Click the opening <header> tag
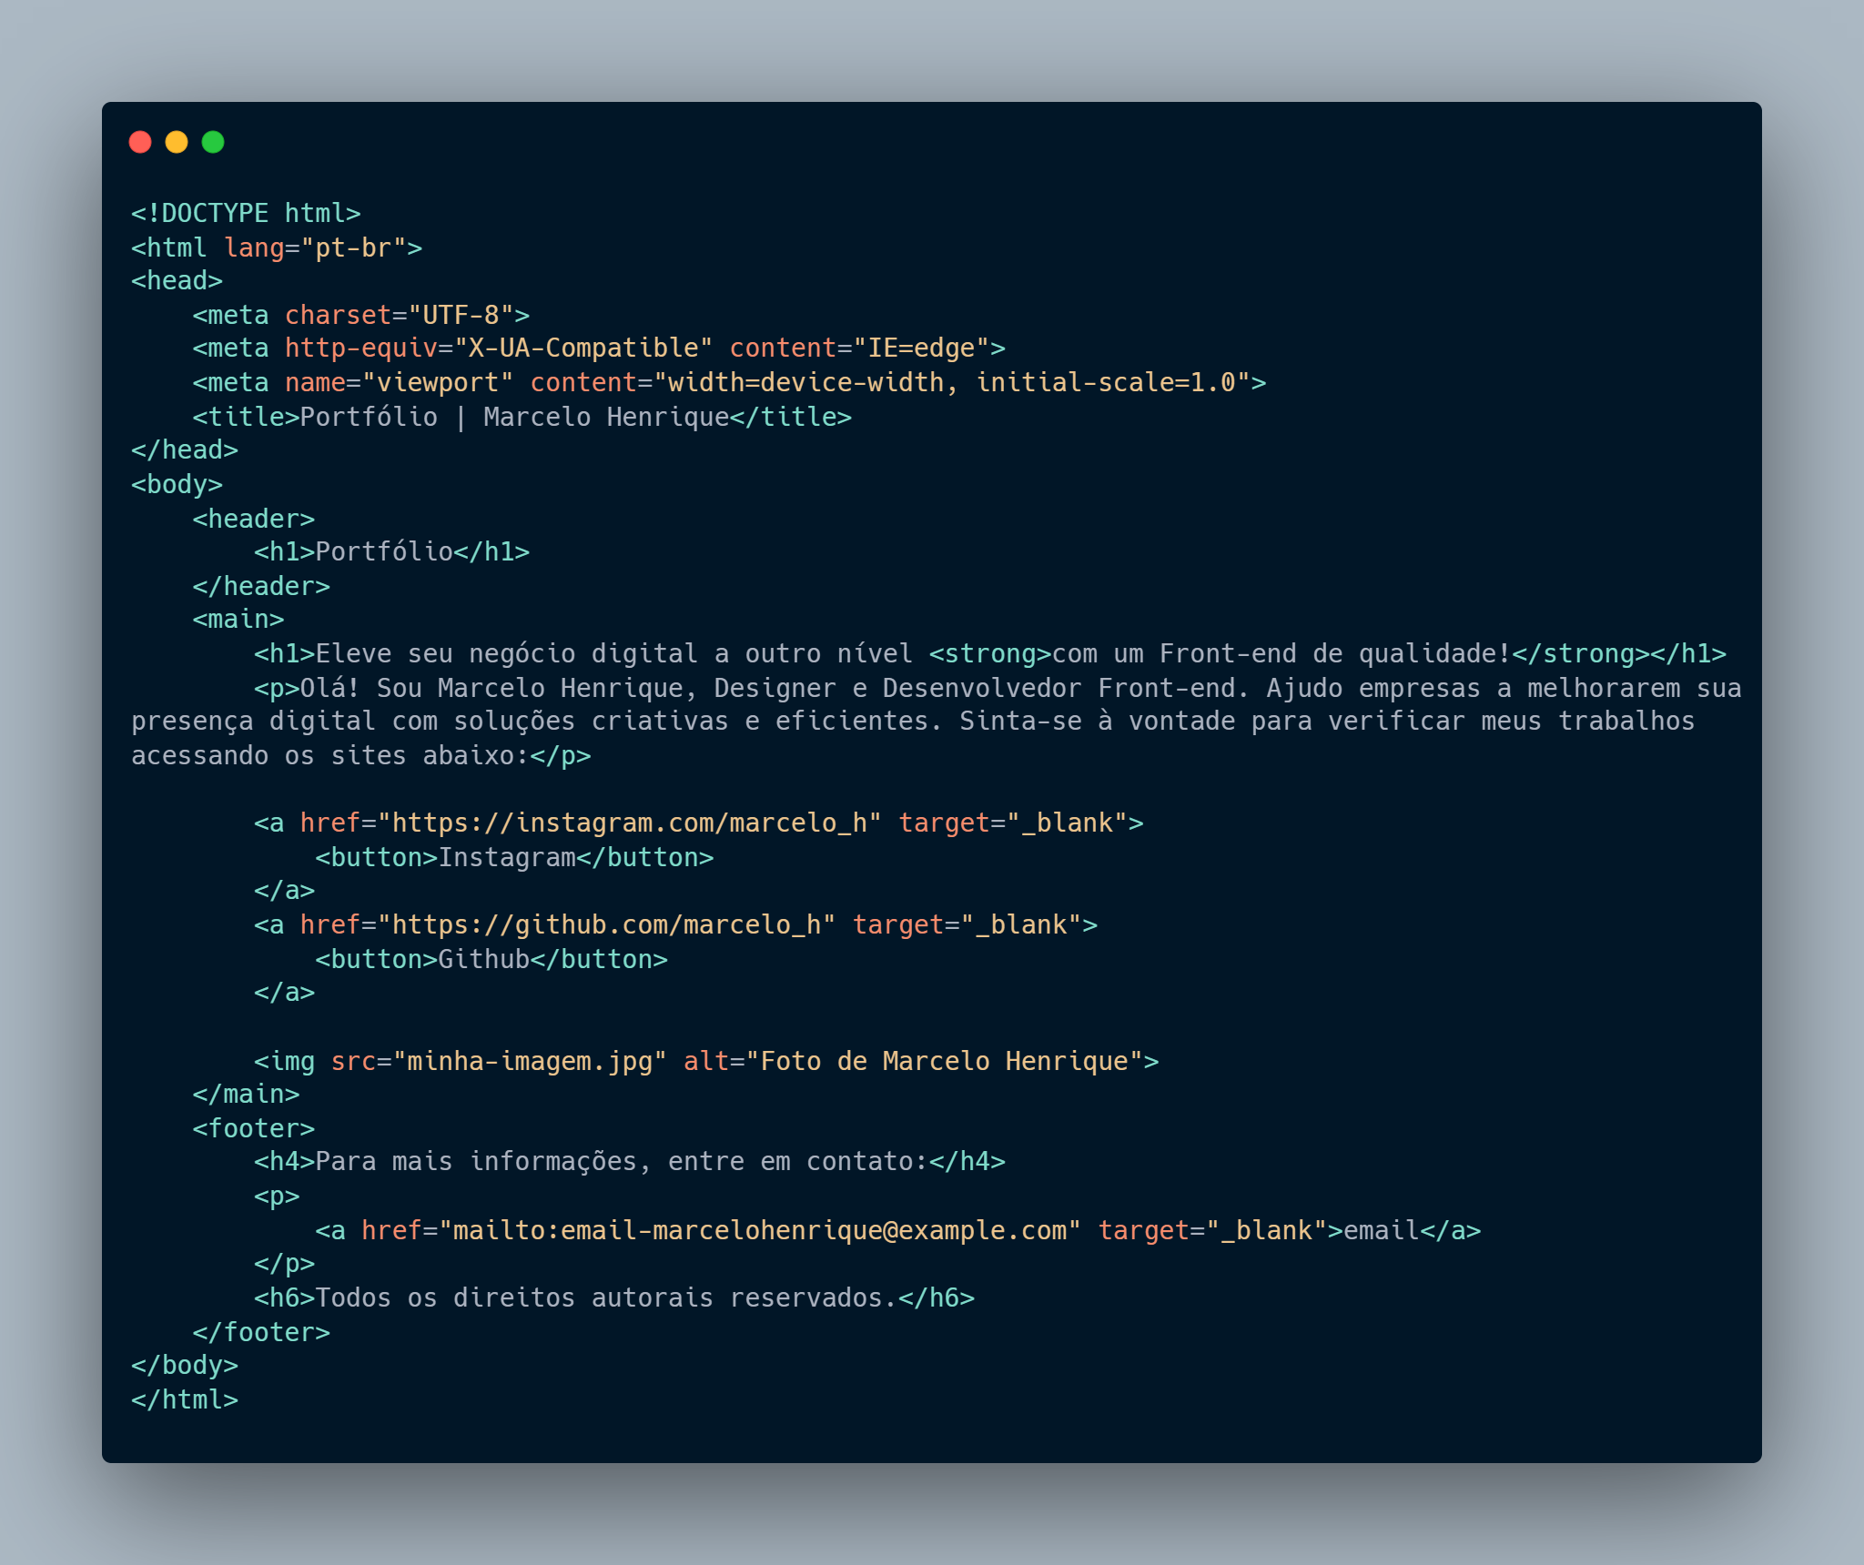Viewport: 1864px width, 1565px height. point(254,519)
